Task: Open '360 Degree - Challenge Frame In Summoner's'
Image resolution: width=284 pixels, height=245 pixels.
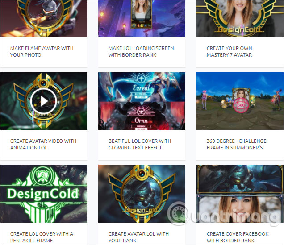Action: 237,145
